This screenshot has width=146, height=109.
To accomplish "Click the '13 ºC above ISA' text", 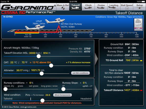I will coord(42,62).
